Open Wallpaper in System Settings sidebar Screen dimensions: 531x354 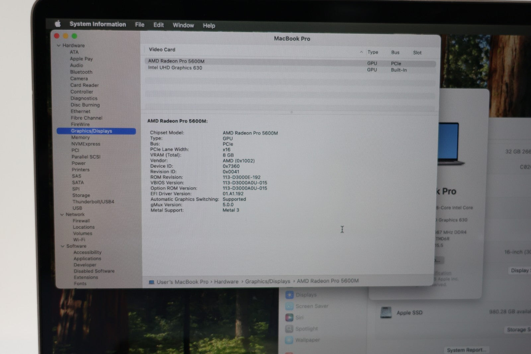click(x=308, y=340)
